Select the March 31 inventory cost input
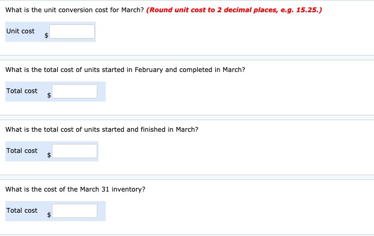 tap(75, 211)
